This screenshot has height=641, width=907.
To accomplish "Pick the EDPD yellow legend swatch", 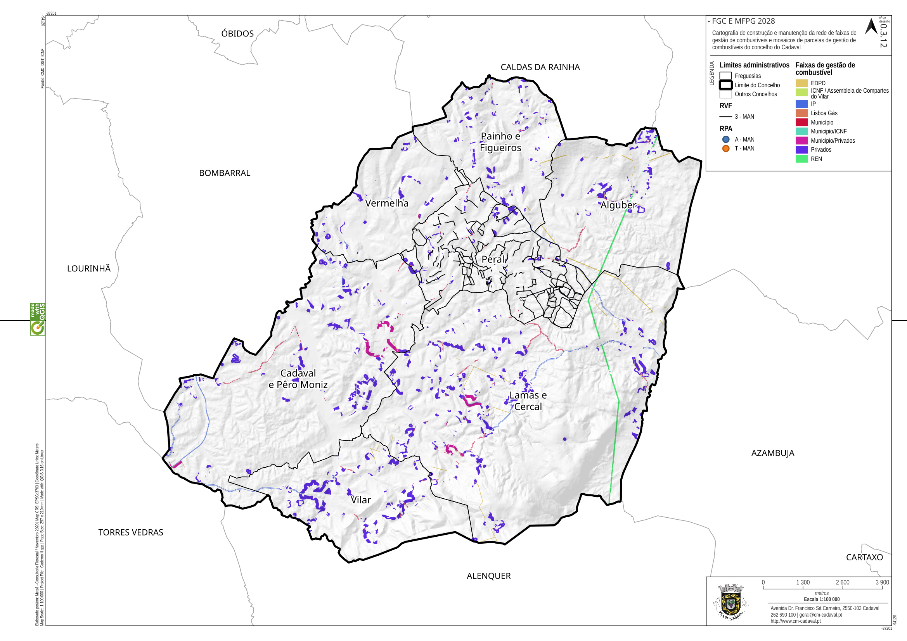I will tap(801, 83).
